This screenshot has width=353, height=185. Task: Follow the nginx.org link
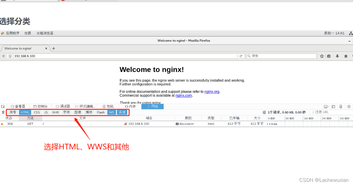coord(212,92)
